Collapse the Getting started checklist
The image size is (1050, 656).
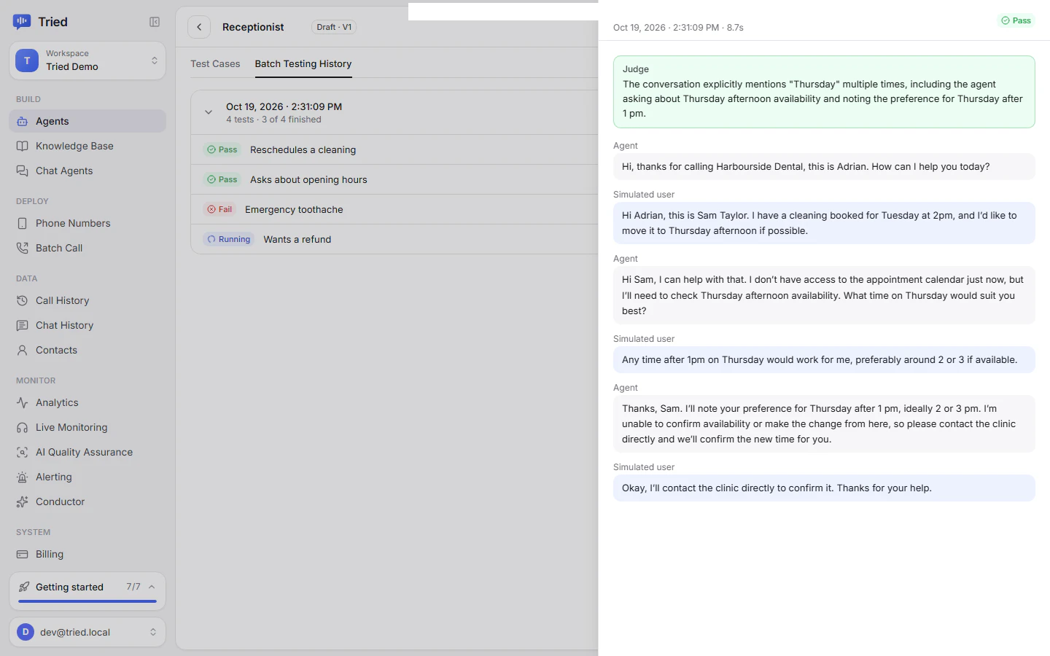coord(152,587)
